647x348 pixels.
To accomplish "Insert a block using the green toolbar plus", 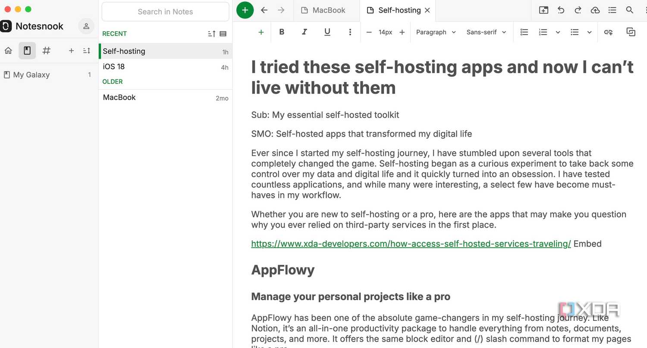I will click(261, 32).
